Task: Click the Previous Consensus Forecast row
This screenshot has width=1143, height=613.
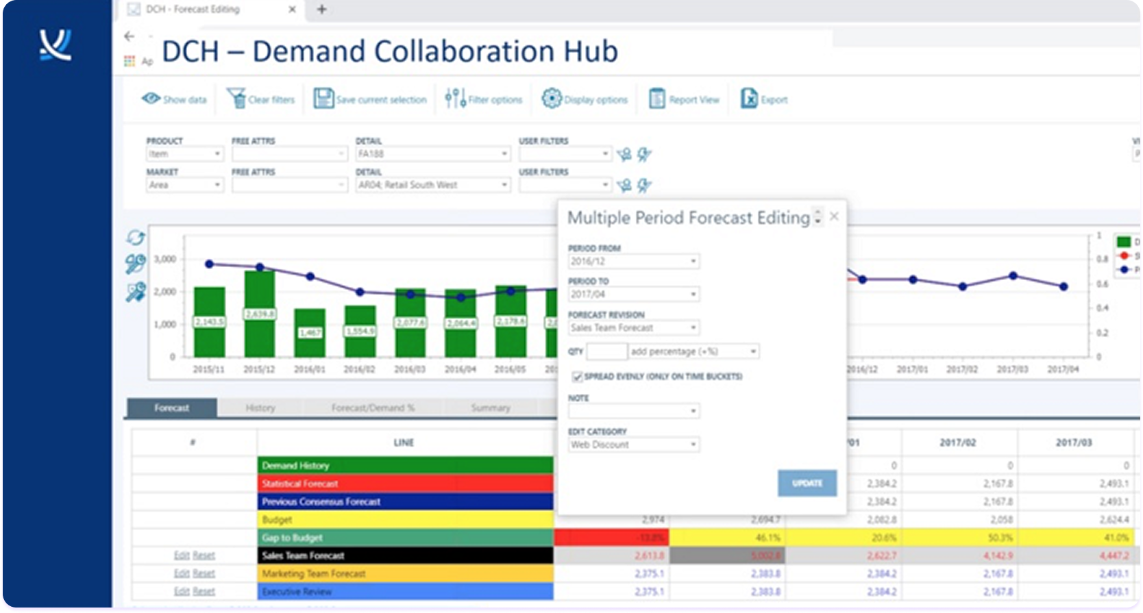Action: click(x=405, y=501)
